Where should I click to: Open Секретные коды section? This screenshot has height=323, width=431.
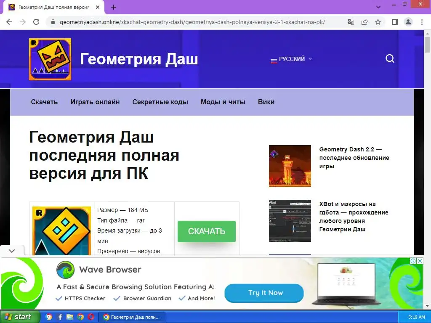coord(160,102)
